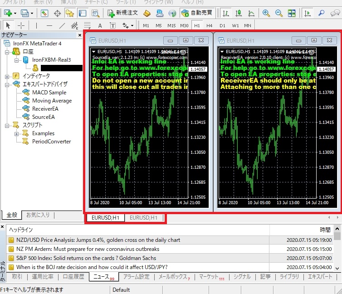342x294 pixels.
Task: Expand the インディケータ tree node
Action: coord(7,77)
